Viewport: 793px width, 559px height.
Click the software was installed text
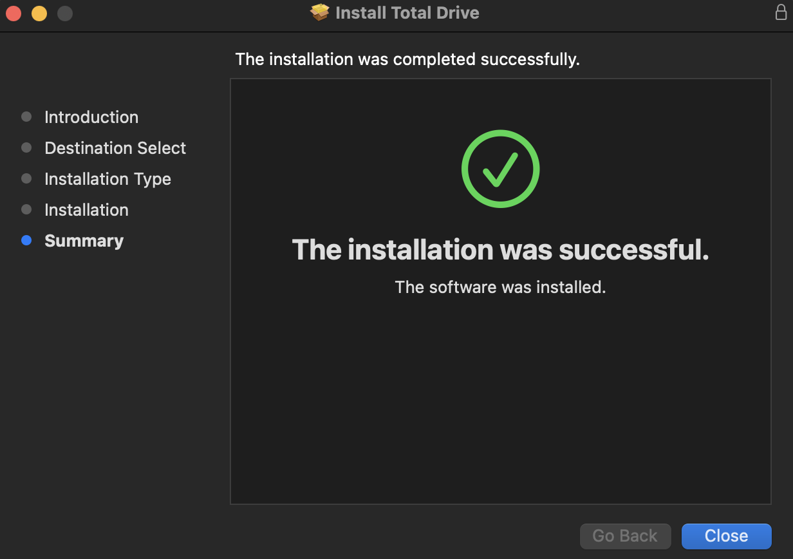500,287
